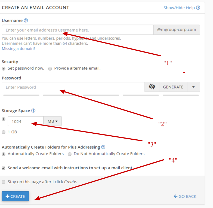This screenshot has height=208, width=213.
Task: Click the blue CREATE button
Action: (x=15, y=196)
